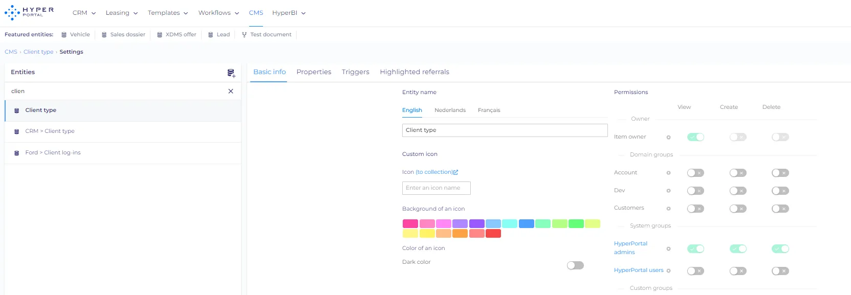The image size is (851, 295).
Task: Click the gear icon next to Customers
Action: point(668,209)
